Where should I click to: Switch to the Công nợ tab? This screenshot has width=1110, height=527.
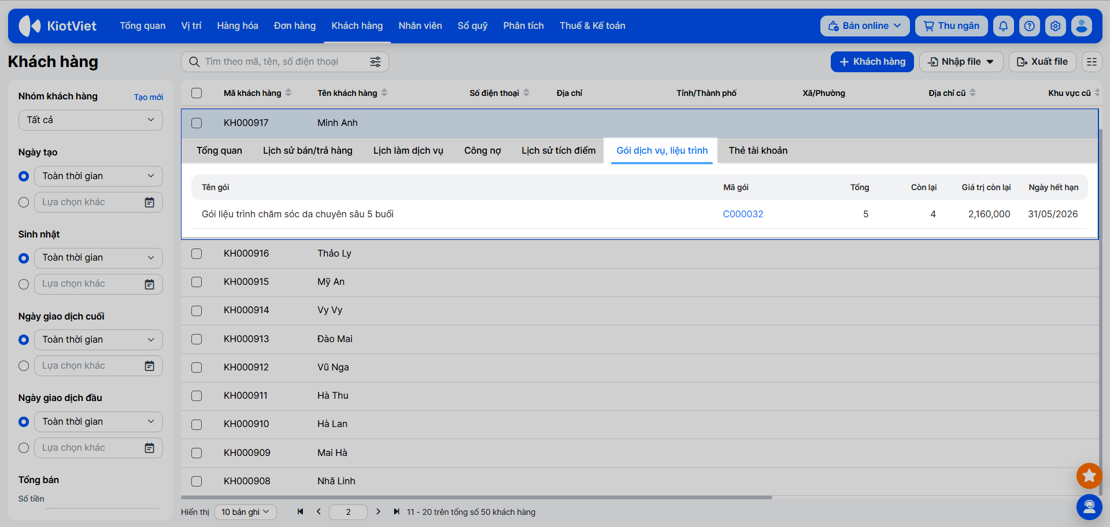[482, 151]
